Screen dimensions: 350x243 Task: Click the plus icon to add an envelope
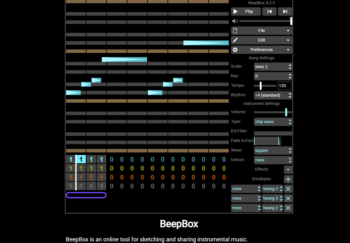coord(288,179)
